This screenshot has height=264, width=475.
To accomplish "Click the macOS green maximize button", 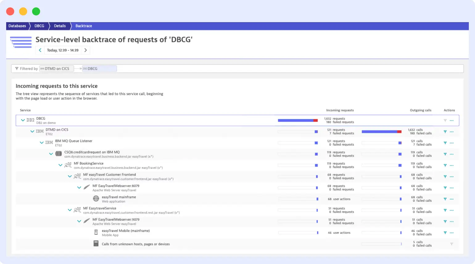I will (x=36, y=11).
